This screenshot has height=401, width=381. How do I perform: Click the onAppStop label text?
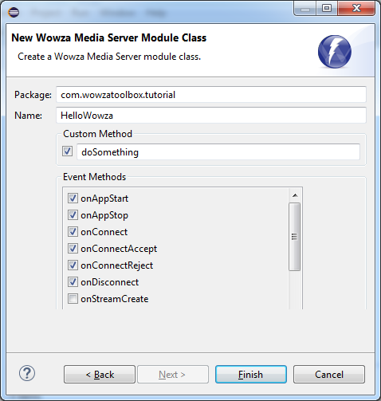click(104, 215)
